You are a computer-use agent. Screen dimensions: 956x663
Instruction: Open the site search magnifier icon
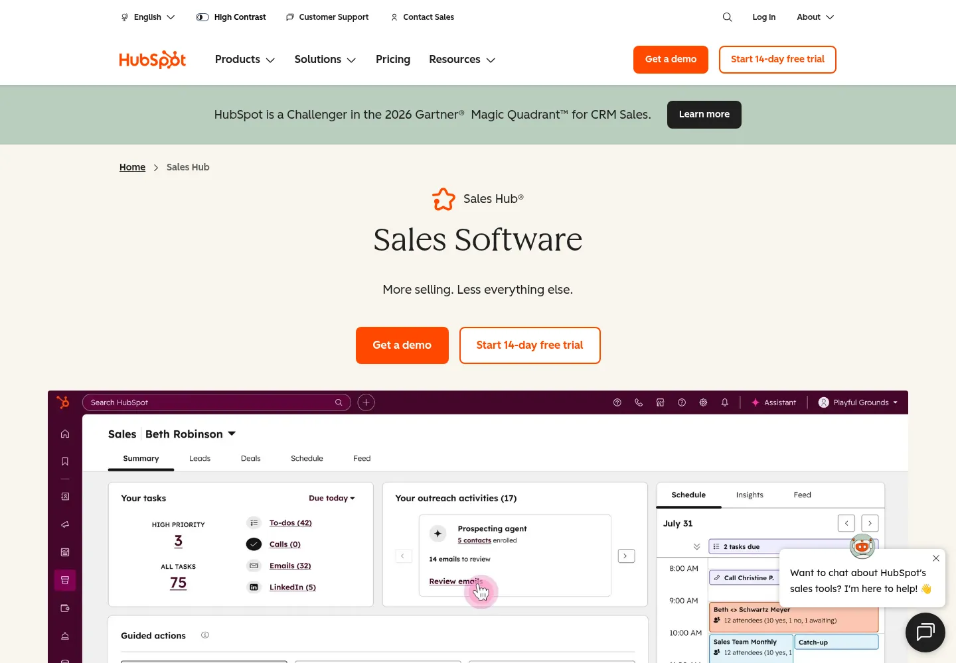pyautogui.click(x=727, y=17)
